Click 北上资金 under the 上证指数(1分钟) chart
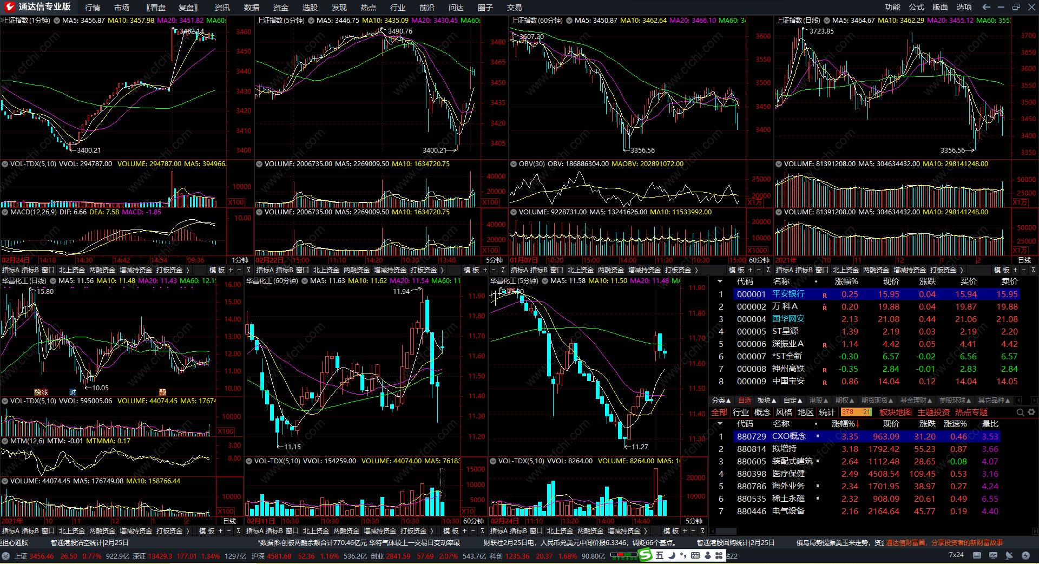Viewport: 1039px width, 564px height. (72, 270)
